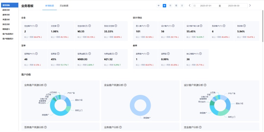Open 客户标签统计 in the sidebar

point(10,34)
